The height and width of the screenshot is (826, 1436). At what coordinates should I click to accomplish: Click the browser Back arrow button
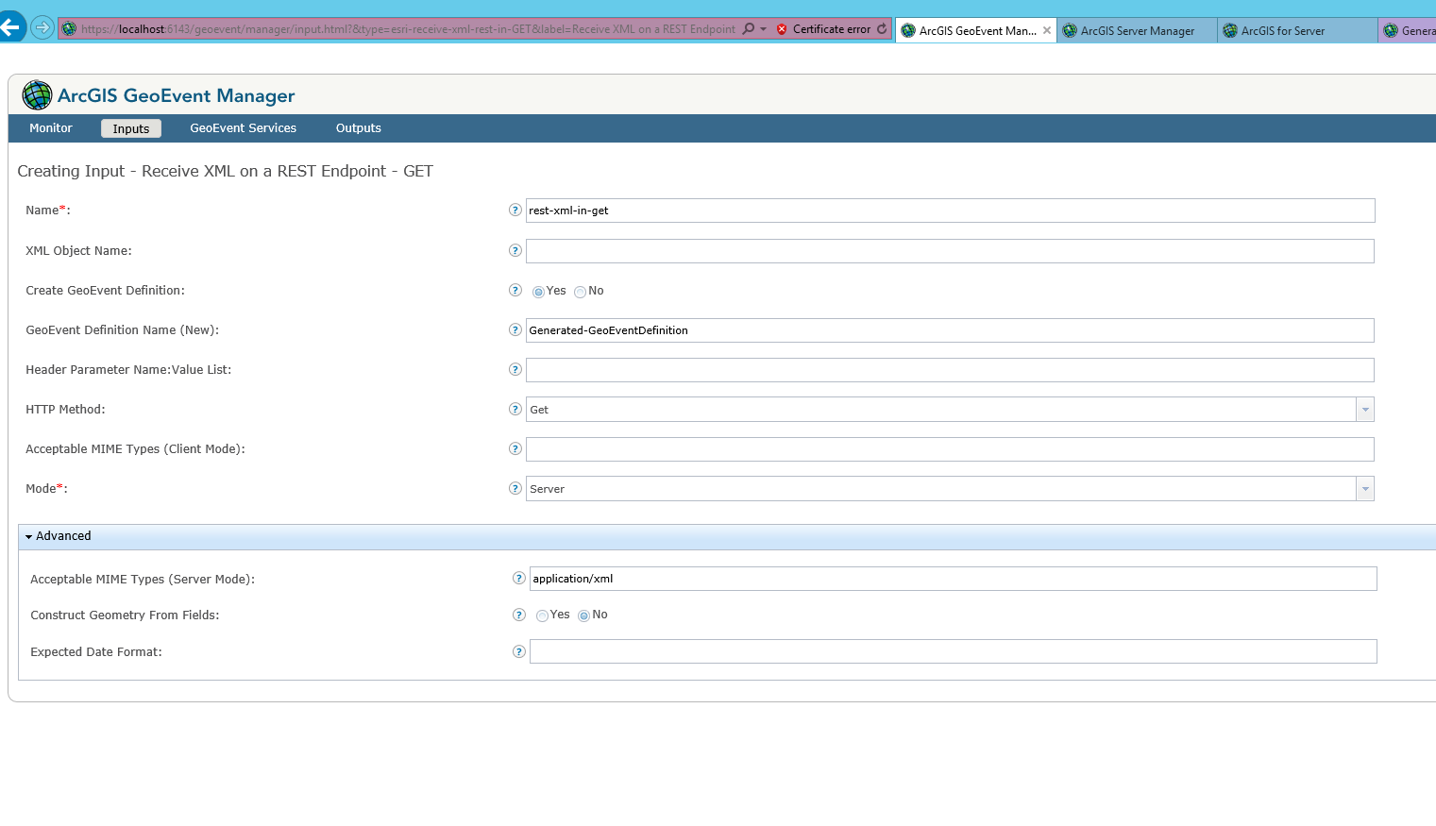11,27
